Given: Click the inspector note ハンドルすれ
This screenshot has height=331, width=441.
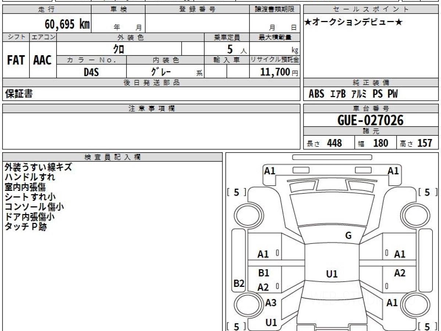Looking at the screenshot, I should [30, 177].
